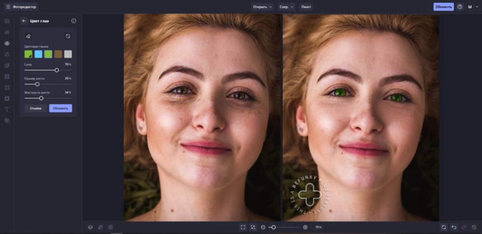This screenshot has height=234, width=482.
Task: Go back using the arrow next to Цвет глаз
Action: [x=24, y=21]
